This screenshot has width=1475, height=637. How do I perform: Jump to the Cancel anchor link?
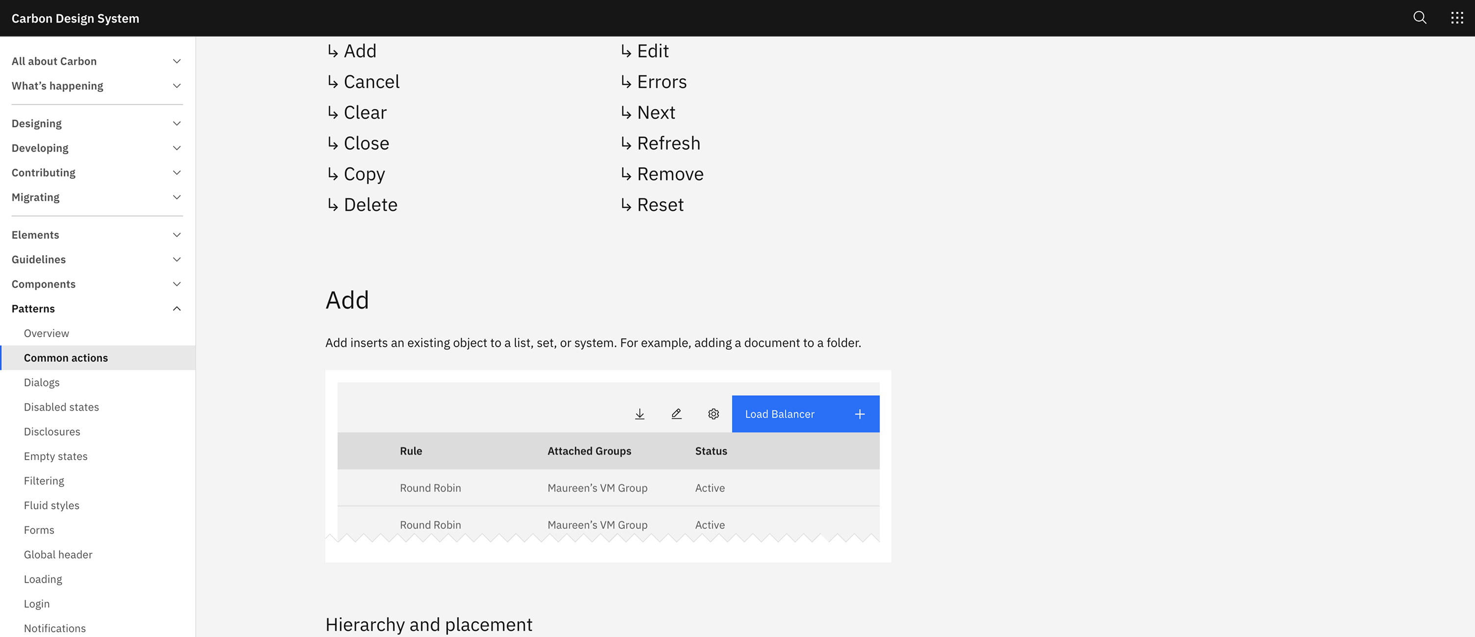[x=371, y=82]
